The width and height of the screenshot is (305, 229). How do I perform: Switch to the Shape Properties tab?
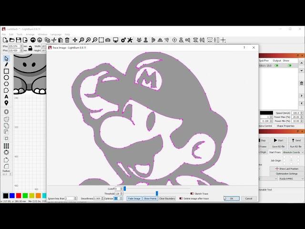tap(285, 126)
